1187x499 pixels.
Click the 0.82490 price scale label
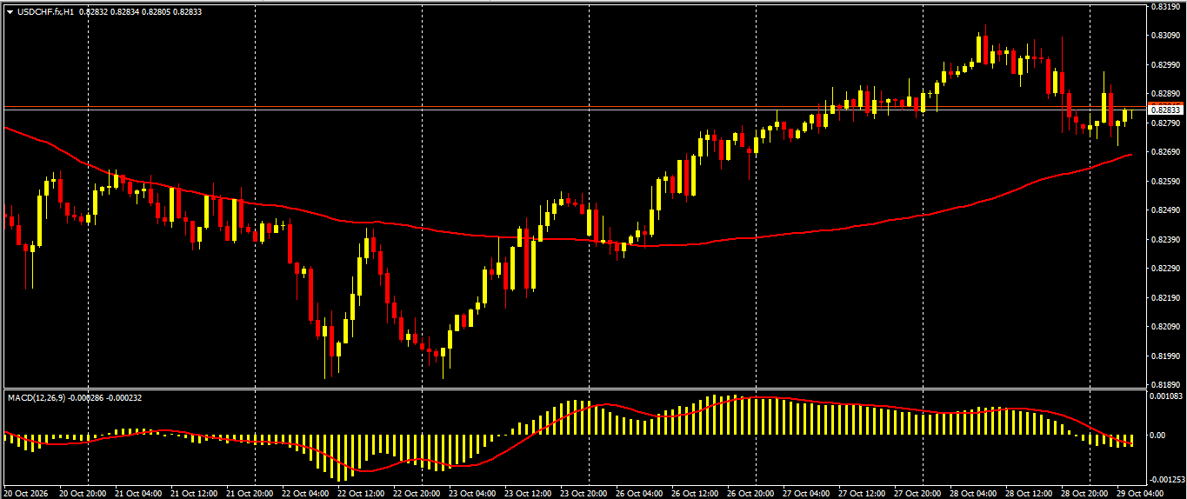1165,210
